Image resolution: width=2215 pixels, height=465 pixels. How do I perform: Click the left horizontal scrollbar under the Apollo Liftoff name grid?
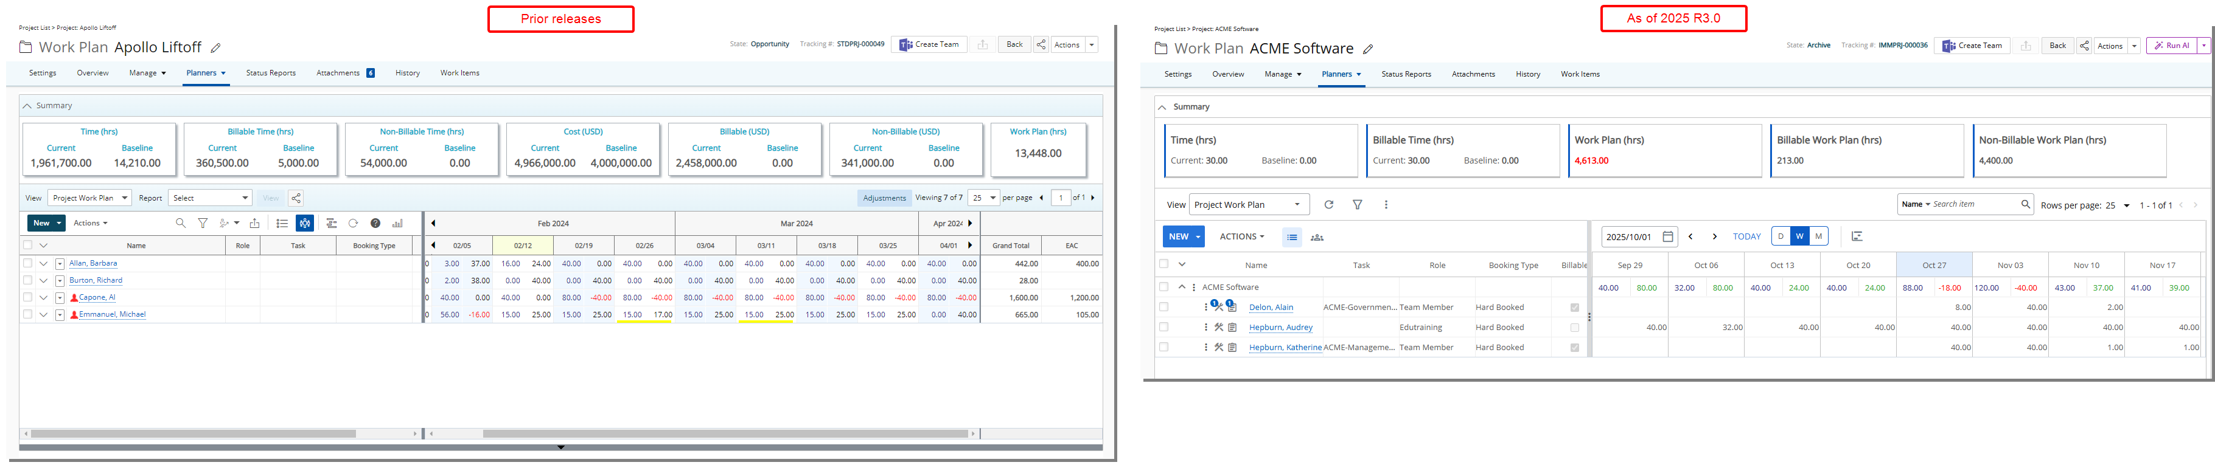tap(193, 433)
